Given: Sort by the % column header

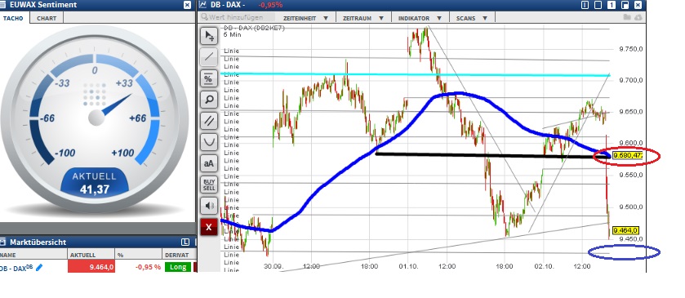Looking at the screenshot, I should tap(139, 255).
